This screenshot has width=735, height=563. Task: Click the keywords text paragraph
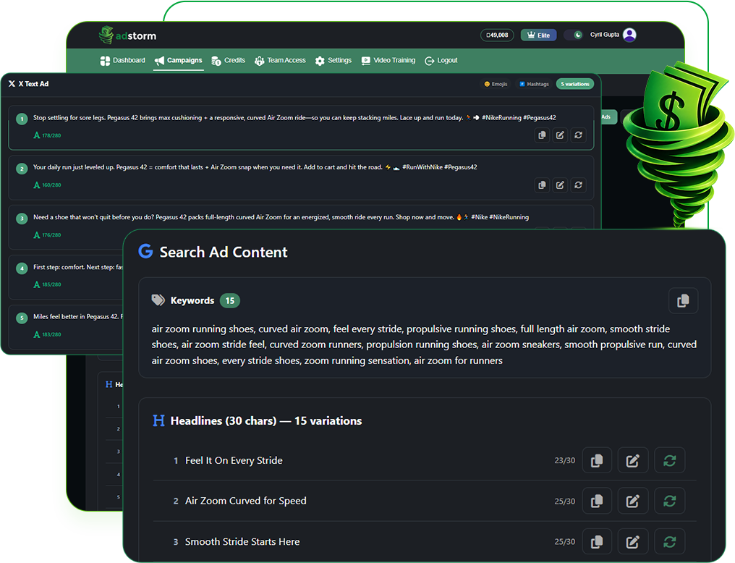click(x=424, y=344)
